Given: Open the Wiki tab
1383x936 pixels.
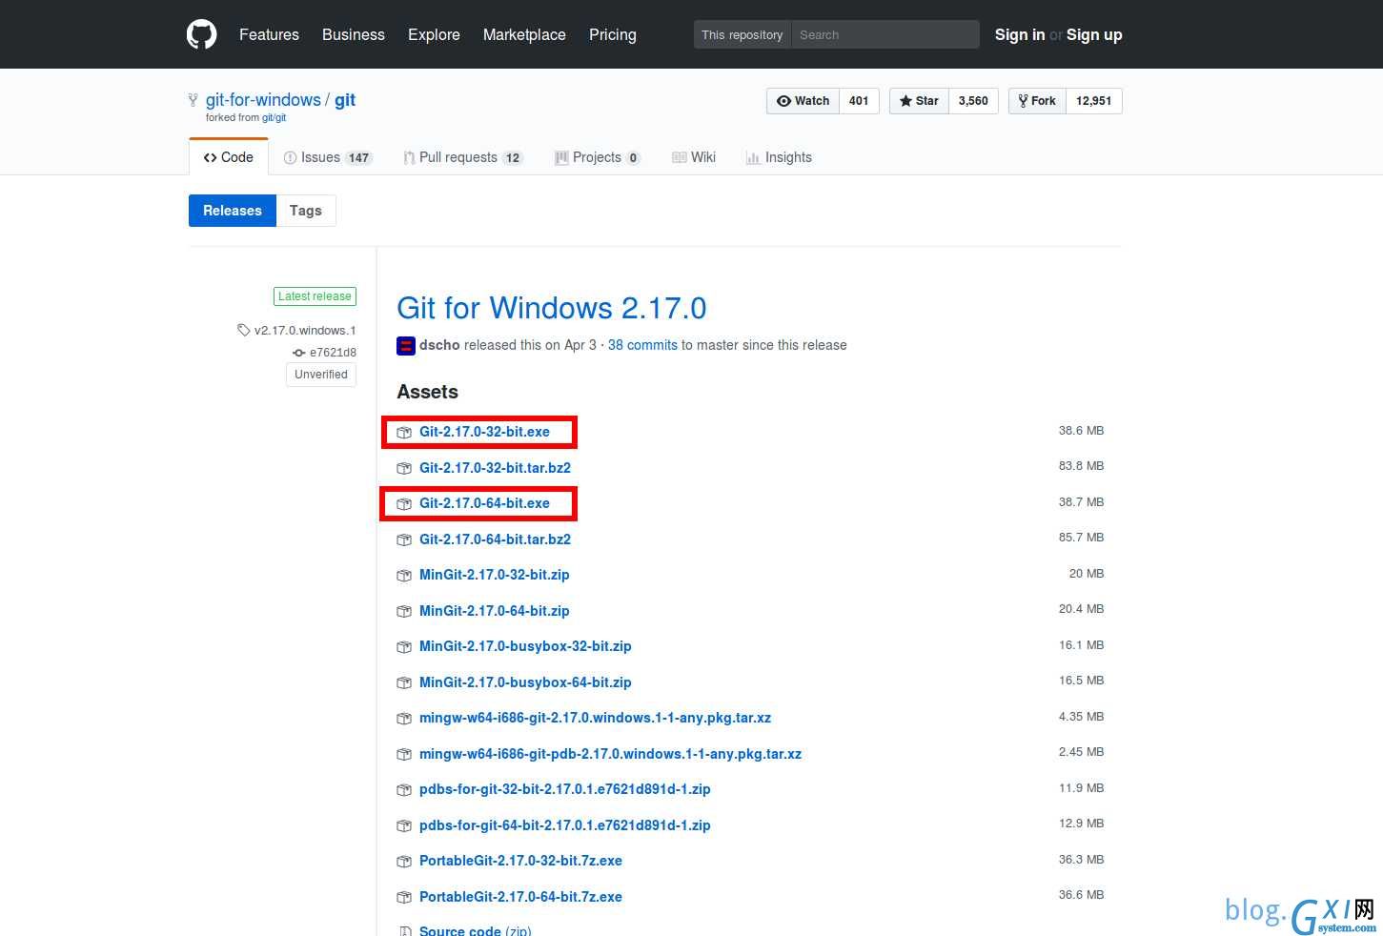Looking at the screenshot, I should [x=694, y=157].
